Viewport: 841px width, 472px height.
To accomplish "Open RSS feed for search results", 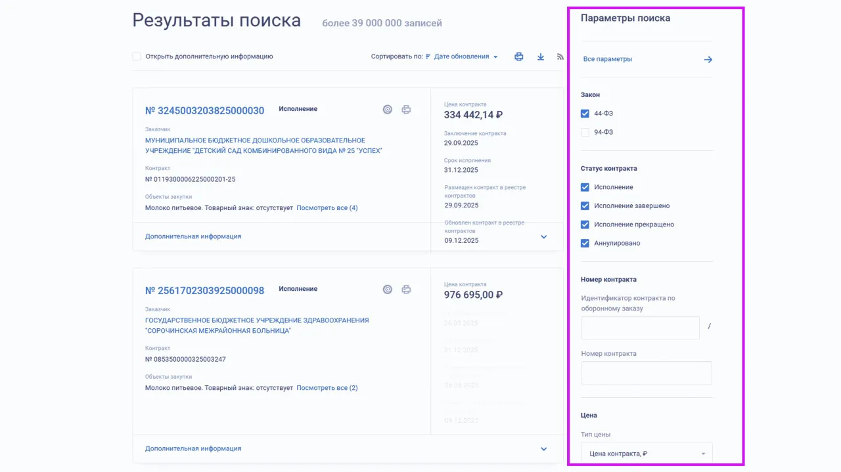I will [x=560, y=56].
